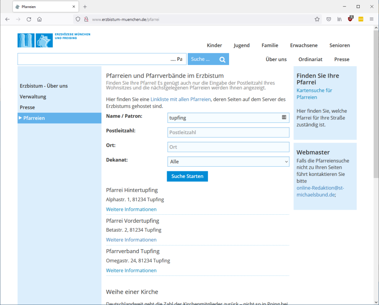Open the Pocket save icon
This screenshot has width=379, height=305.
[x=328, y=19]
